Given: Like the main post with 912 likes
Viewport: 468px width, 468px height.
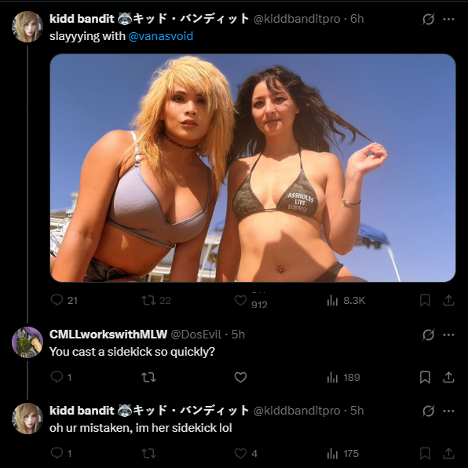Looking at the screenshot, I should (240, 300).
